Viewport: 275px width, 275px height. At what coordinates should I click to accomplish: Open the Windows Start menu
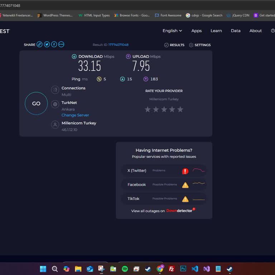(43, 269)
